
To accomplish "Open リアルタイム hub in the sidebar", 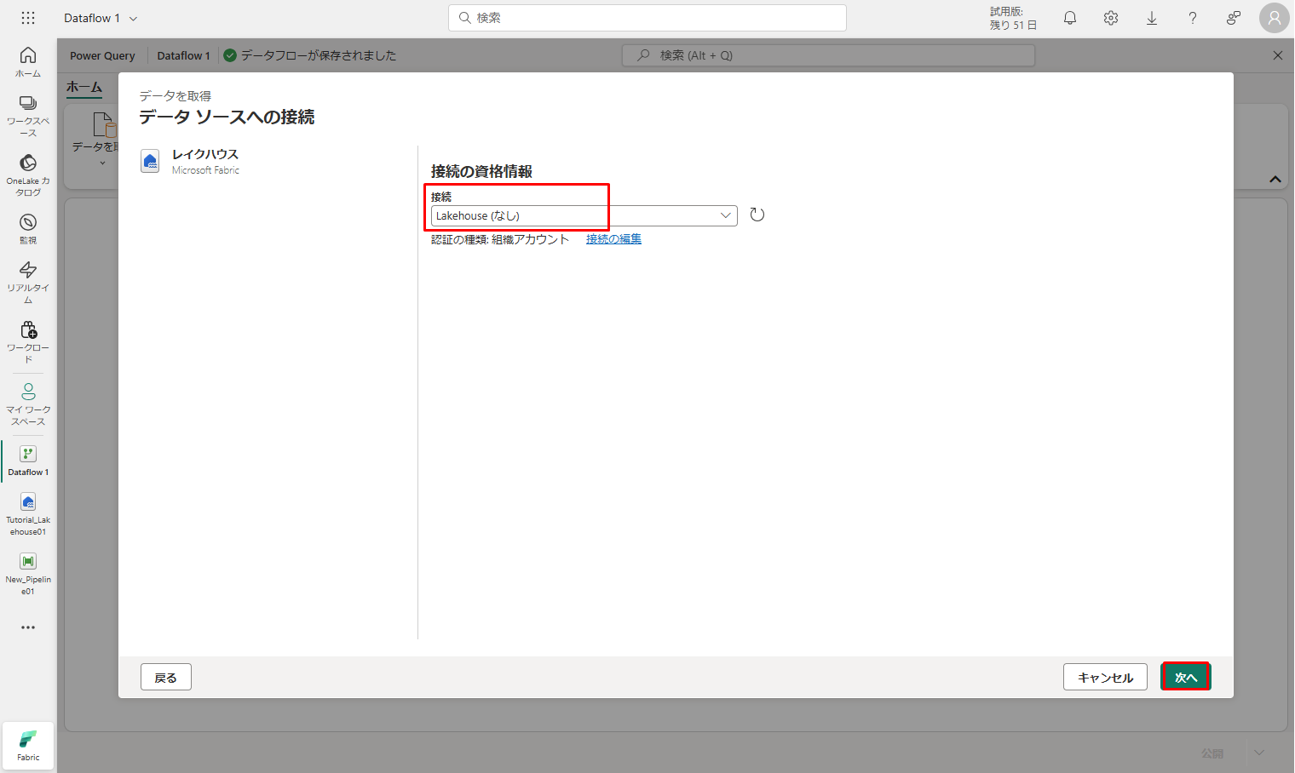I will click(28, 283).
